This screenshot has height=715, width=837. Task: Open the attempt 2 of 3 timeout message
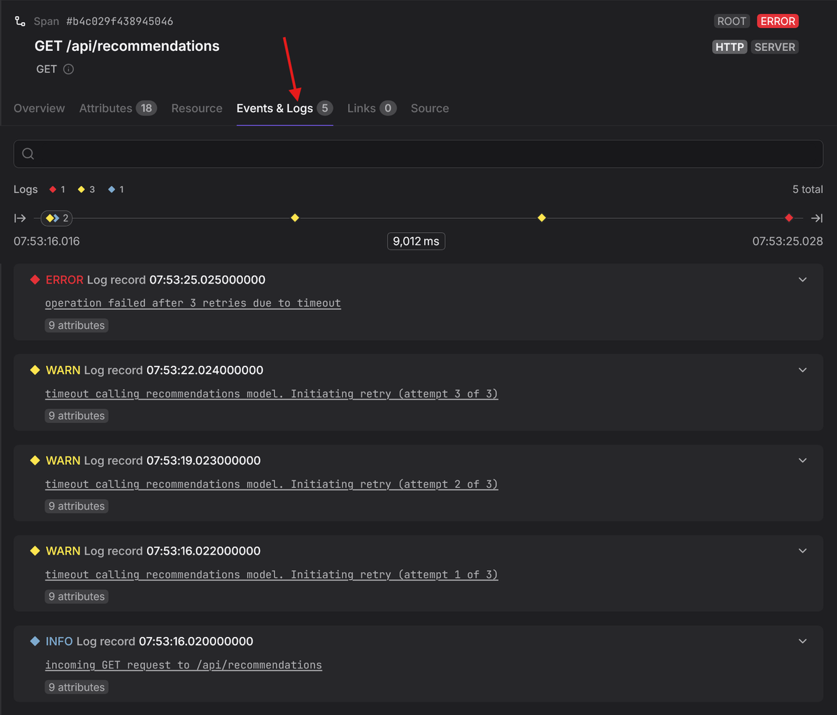pos(271,484)
